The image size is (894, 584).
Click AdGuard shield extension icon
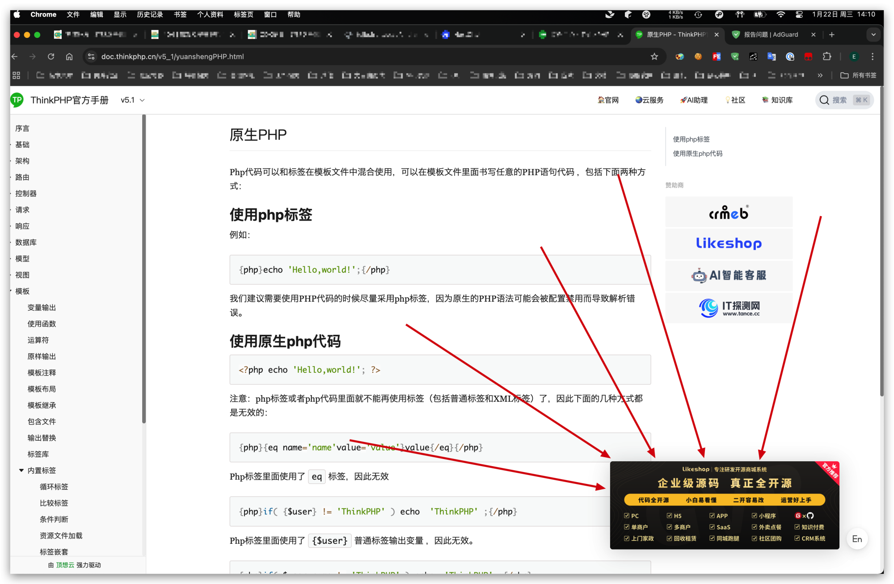point(735,57)
